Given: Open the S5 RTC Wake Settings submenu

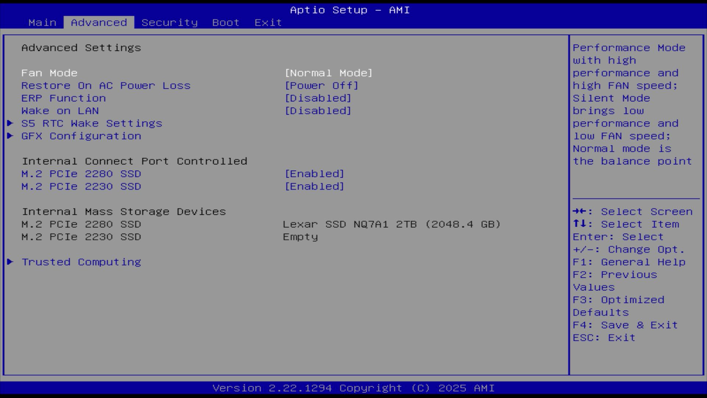Looking at the screenshot, I should pyautogui.click(x=92, y=123).
